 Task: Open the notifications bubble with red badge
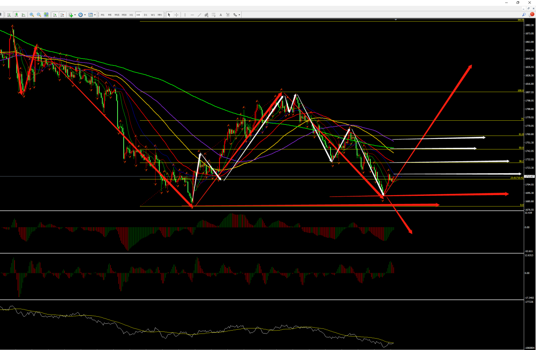(x=532, y=14)
